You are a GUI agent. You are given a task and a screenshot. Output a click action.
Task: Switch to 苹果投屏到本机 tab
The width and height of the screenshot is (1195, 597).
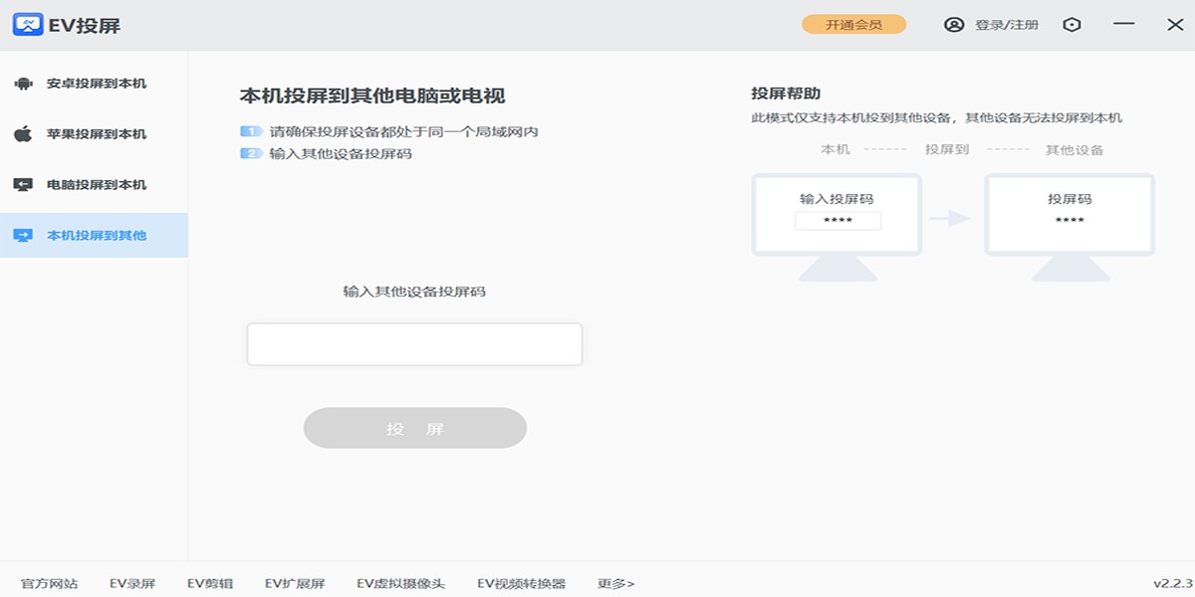click(94, 134)
